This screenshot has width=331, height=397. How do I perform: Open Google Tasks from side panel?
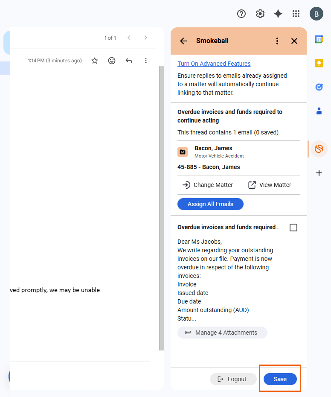point(319,87)
